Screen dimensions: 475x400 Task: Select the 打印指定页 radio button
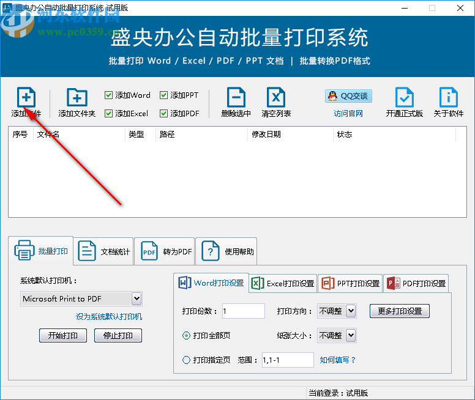point(186,360)
